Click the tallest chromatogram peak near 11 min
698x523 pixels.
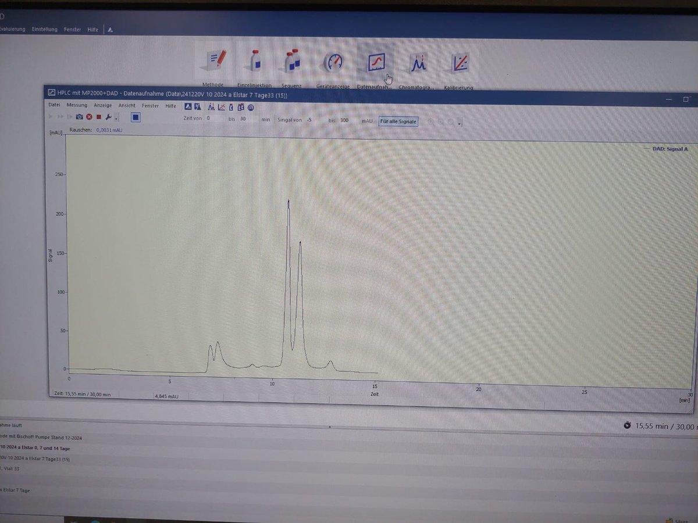[289, 201]
